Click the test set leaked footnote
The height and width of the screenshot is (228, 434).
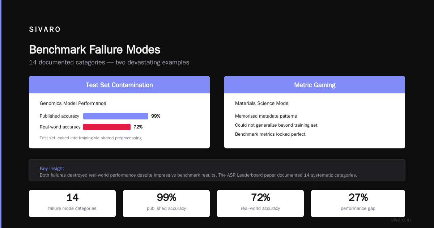[91, 138]
